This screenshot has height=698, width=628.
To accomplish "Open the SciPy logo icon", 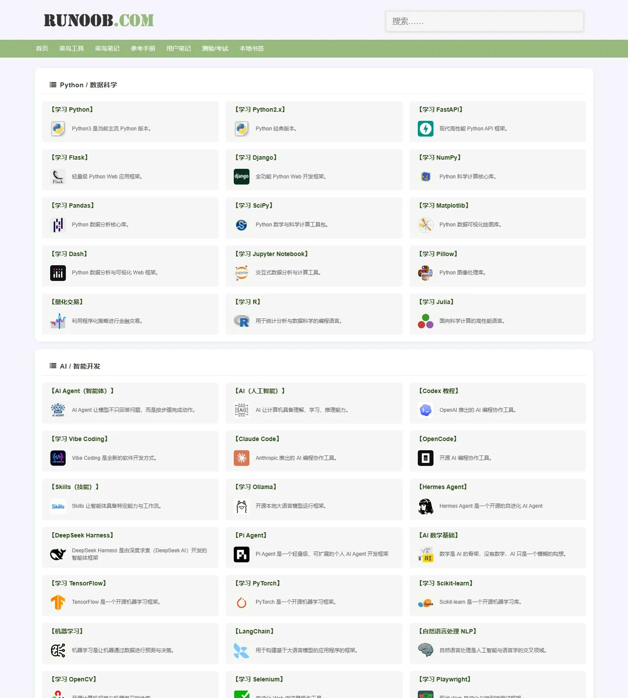I will tap(242, 225).
